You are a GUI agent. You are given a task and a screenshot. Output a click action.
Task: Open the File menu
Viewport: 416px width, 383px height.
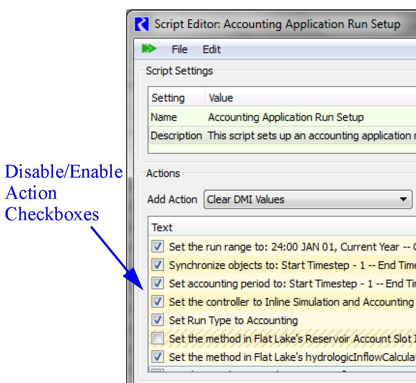point(180,50)
